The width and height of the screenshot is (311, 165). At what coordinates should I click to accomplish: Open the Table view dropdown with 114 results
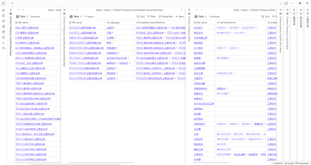(x=201, y=17)
